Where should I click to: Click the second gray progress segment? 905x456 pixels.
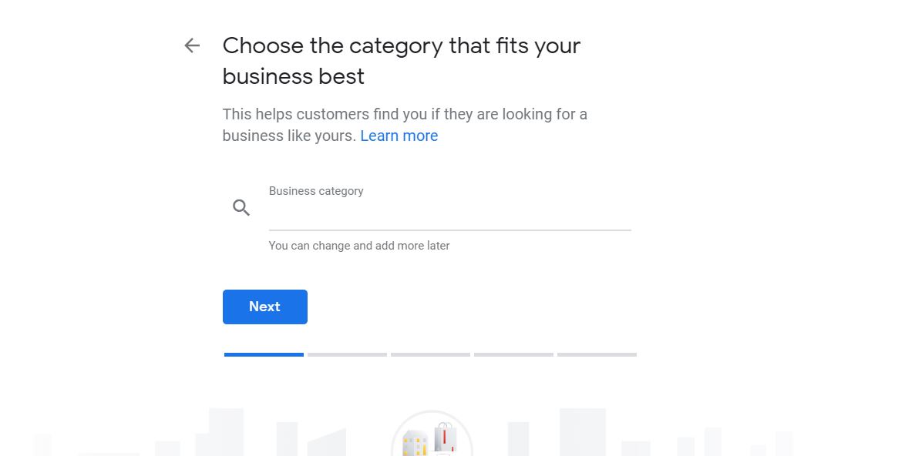pyautogui.click(x=347, y=355)
